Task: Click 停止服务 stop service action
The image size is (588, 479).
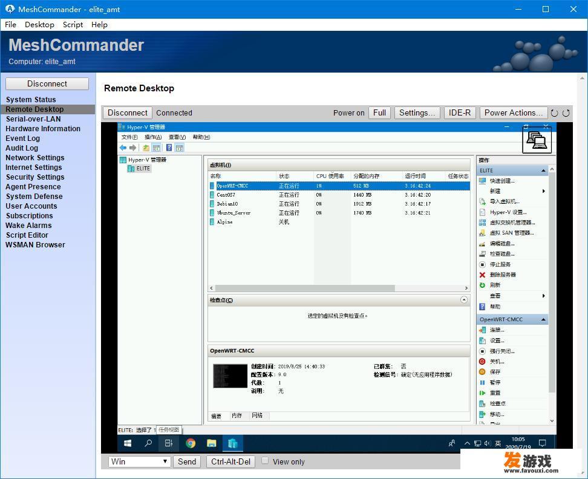Action: [500, 264]
